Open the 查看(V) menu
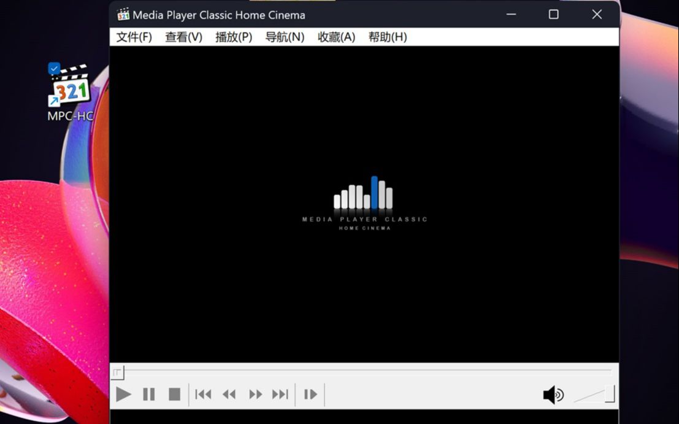This screenshot has width=679, height=424. pos(183,37)
